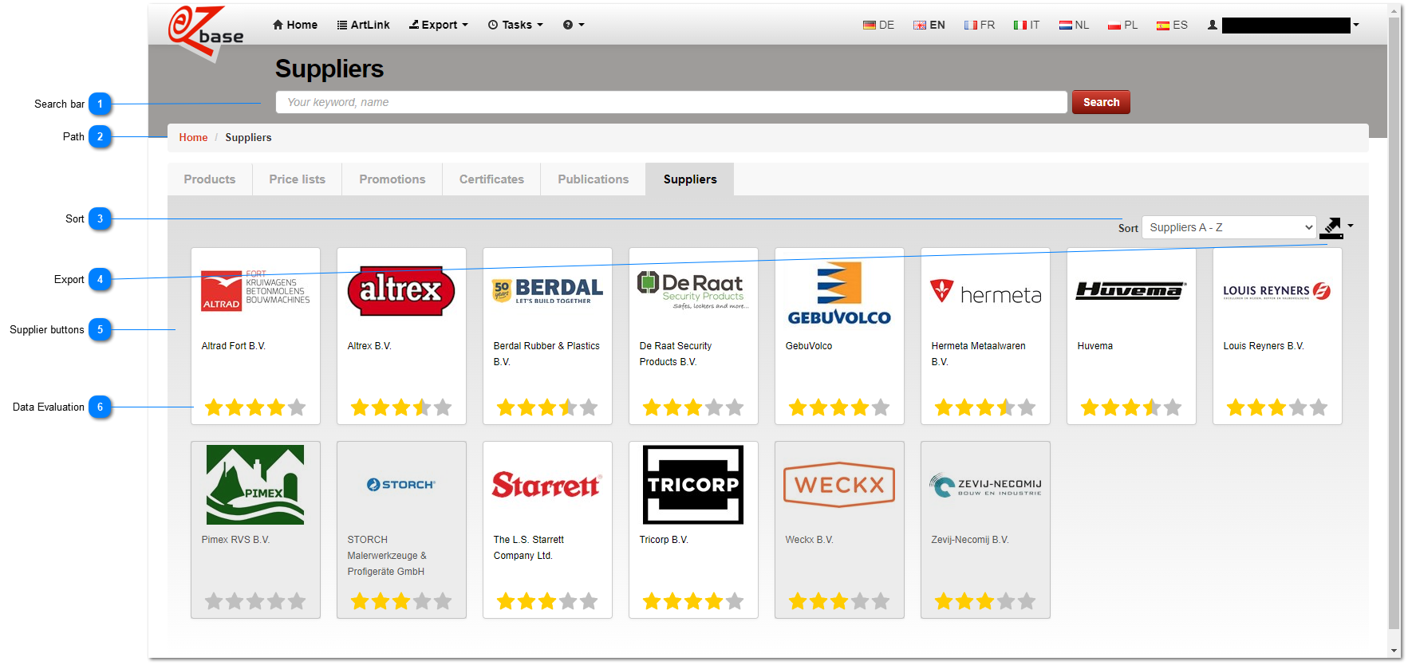
Task: Switch to the Products tab
Action: pyautogui.click(x=210, y=179)
